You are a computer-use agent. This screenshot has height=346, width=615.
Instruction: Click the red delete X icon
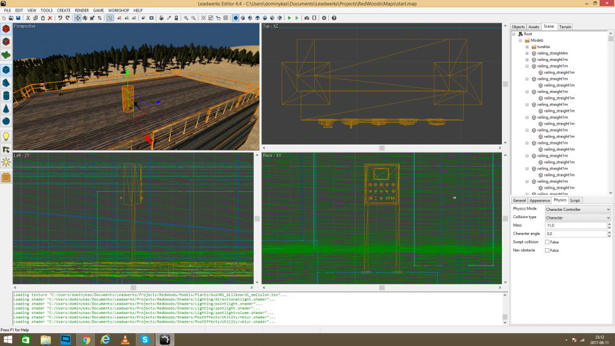pos(50,18)
